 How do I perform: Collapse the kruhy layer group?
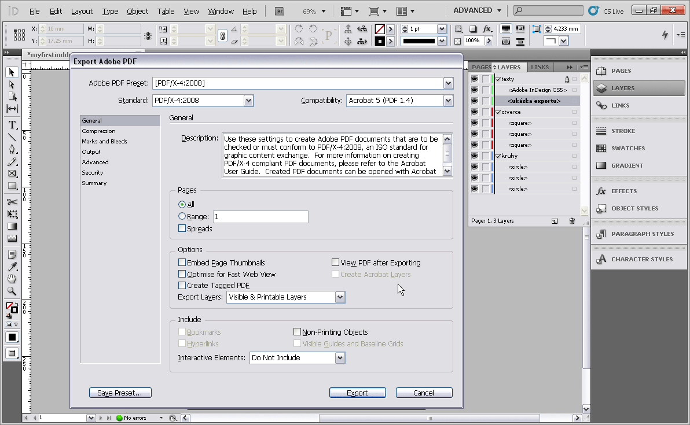(498, 156)
